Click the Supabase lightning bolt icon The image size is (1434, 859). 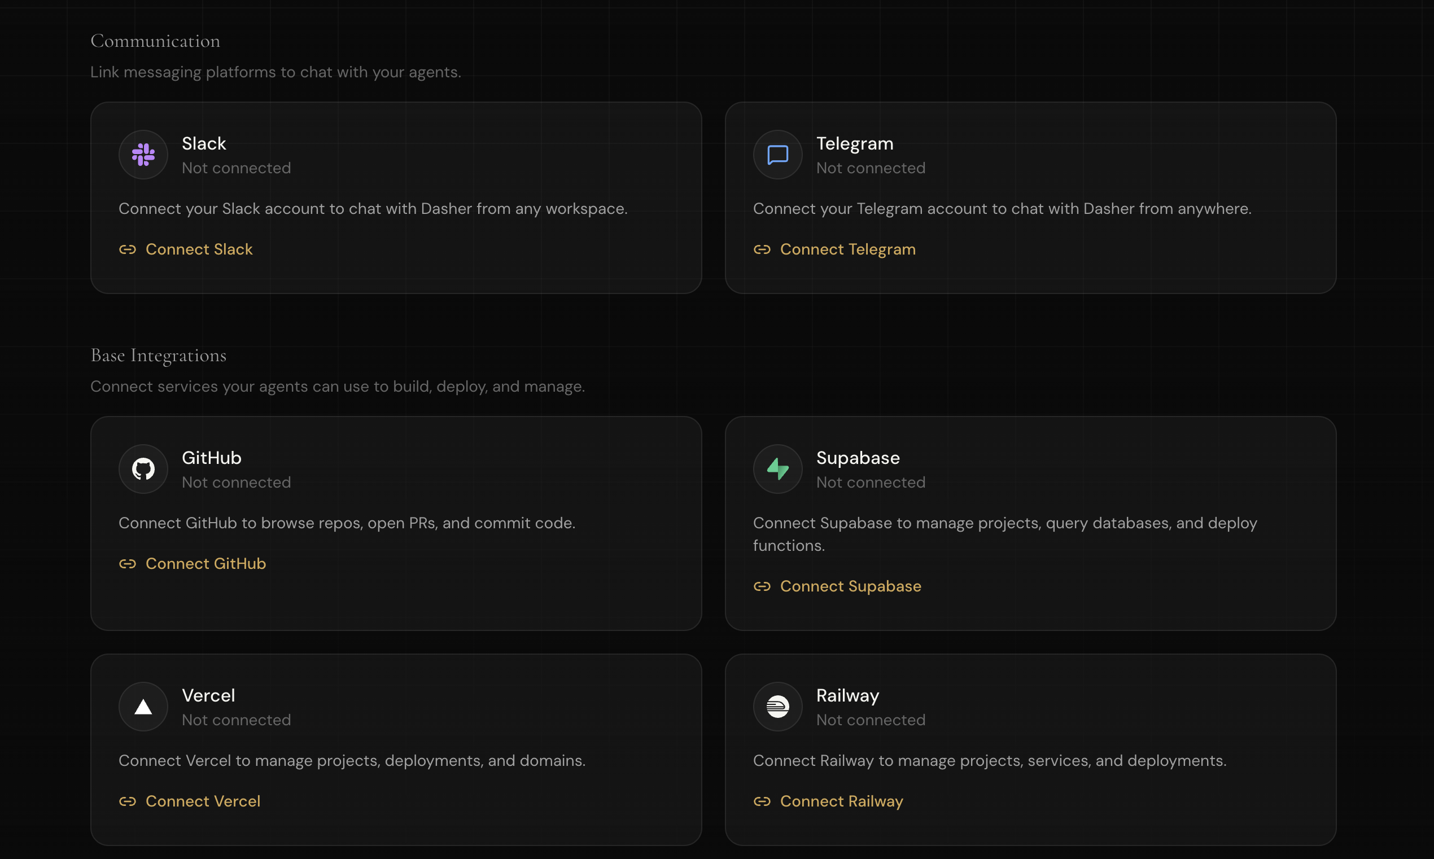[777, 469]
